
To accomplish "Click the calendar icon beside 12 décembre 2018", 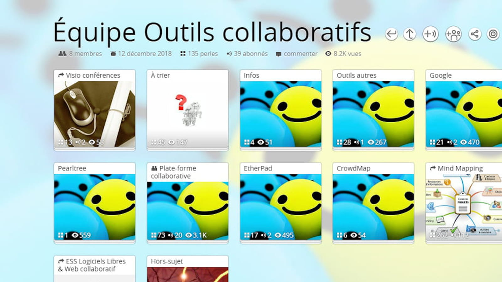I will click(113, 54).
